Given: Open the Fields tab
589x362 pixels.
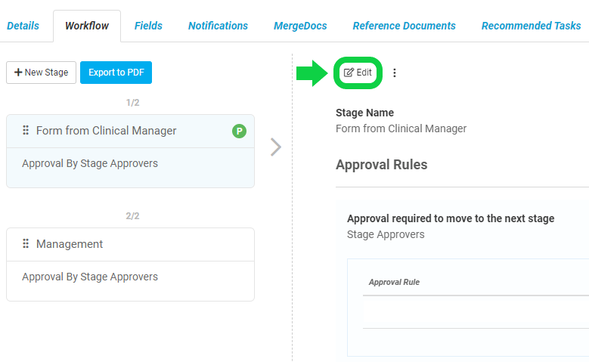Looking at the screenshot, I should pyautogui.click(x=148, y=26).
